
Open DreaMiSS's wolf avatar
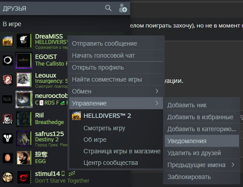(x=24, y=41)
